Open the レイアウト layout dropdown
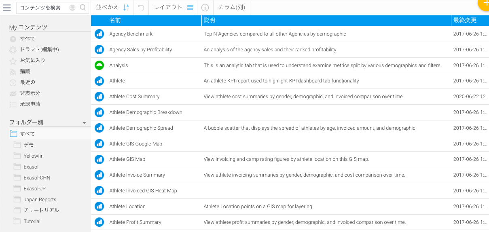 [x=173, y=7]
